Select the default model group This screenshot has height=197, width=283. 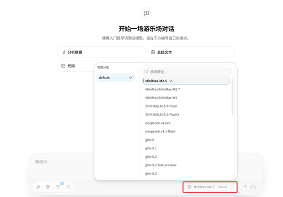tap(116, 78)
